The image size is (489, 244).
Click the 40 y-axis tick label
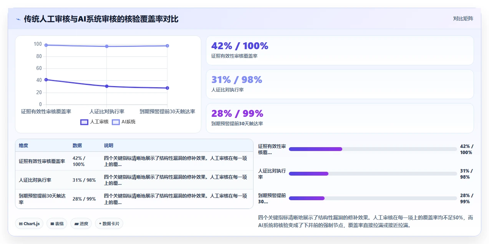pos(39,80)
